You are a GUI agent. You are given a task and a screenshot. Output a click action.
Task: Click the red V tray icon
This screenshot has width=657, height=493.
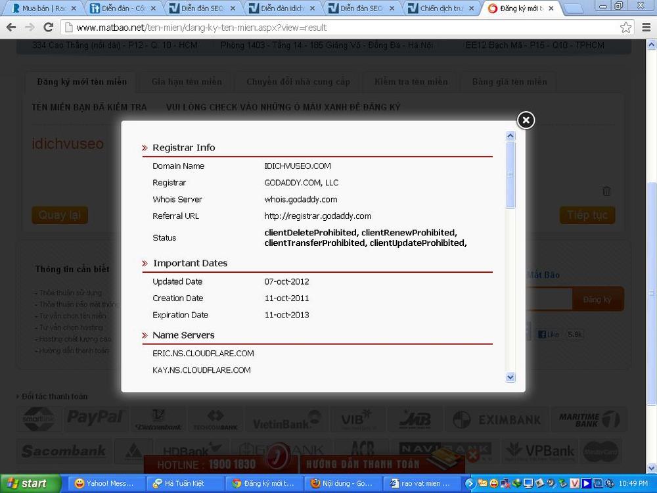[574, 483]
